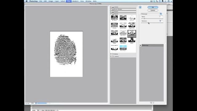
Task: Click the fingerprint preview image
Action: (x=66, y=54)
